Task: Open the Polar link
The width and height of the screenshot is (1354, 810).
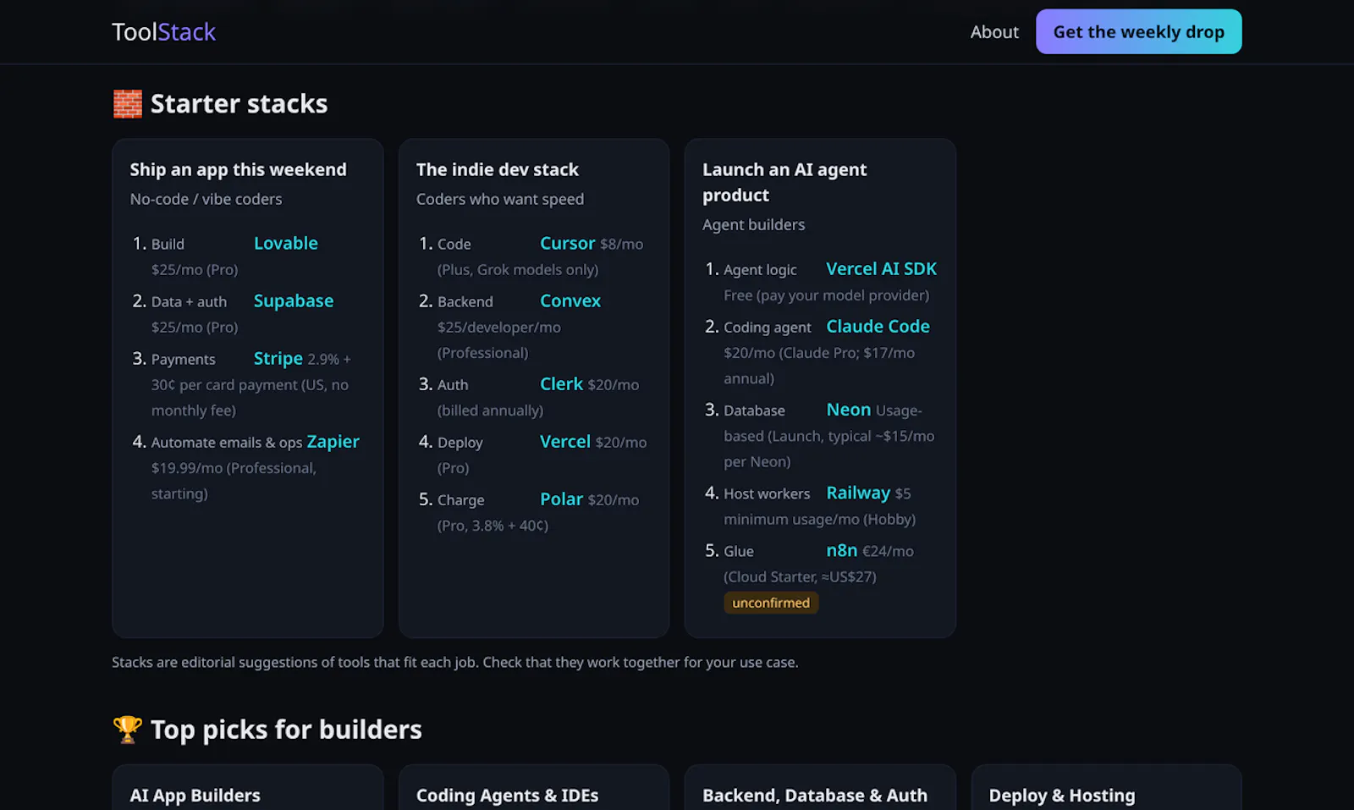Action: [x=562, y=499]
